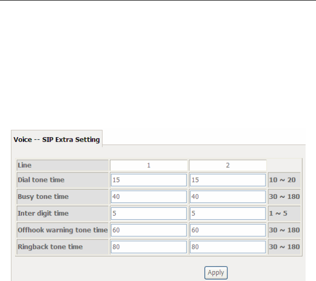Edit Busy tone time for line 1
The height and width of the screenshot is (281, 316).
pyautogui.click(x=149, y=196)
